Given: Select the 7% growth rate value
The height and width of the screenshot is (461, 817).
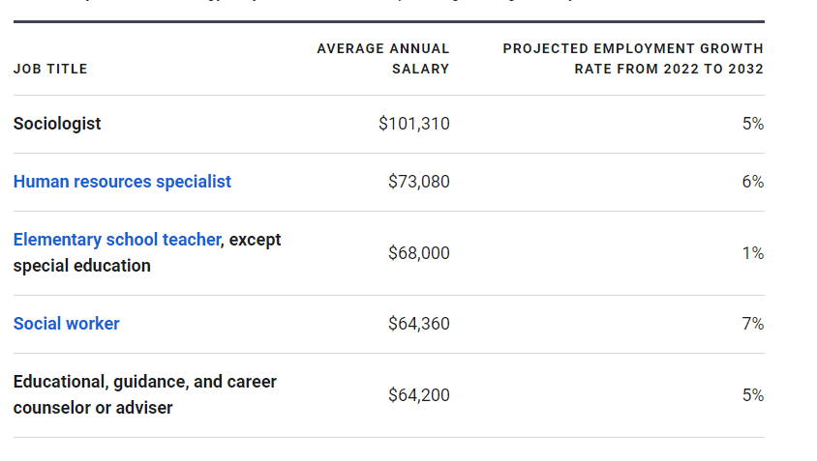Looking at the screenshot, I should (x=753, y=324).
